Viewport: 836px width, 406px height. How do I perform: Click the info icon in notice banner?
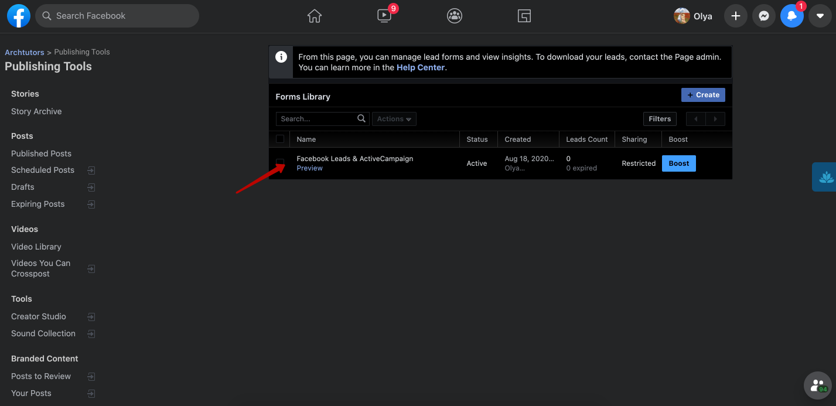point(281,57)
